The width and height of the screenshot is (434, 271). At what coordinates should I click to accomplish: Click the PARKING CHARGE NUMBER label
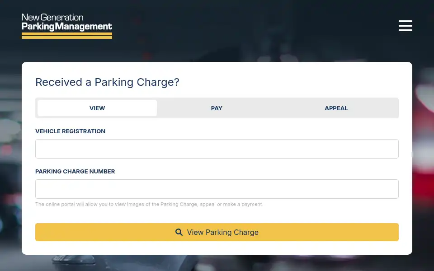tap(75, 172)
